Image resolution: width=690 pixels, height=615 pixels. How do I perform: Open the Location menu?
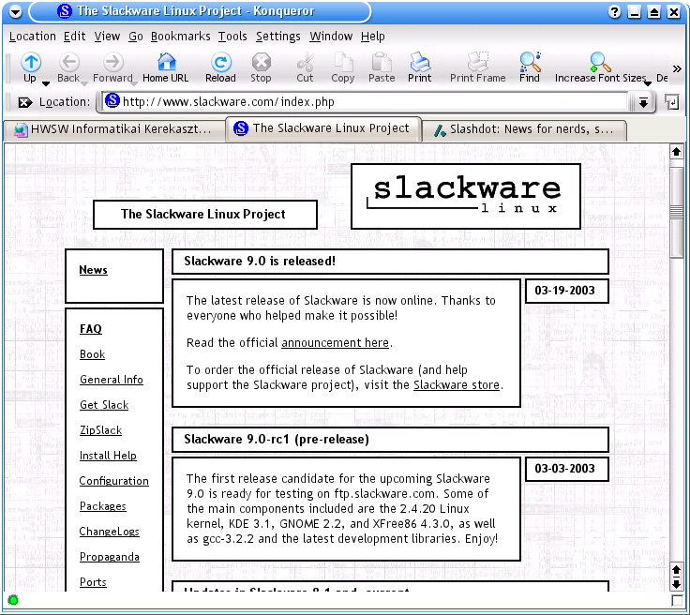(32, 36)
